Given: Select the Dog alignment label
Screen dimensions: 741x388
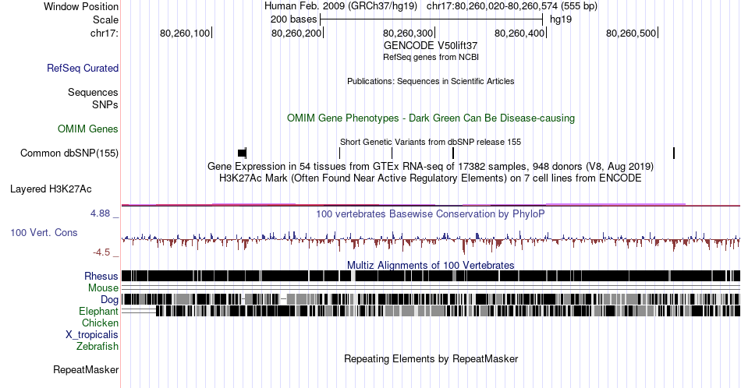Looking at the screenshot, I should click(x=109, y=299).
